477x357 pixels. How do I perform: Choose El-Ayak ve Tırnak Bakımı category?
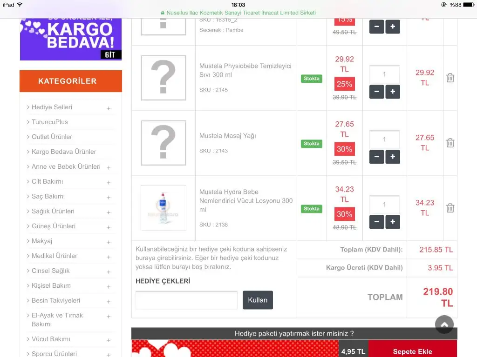57,320
